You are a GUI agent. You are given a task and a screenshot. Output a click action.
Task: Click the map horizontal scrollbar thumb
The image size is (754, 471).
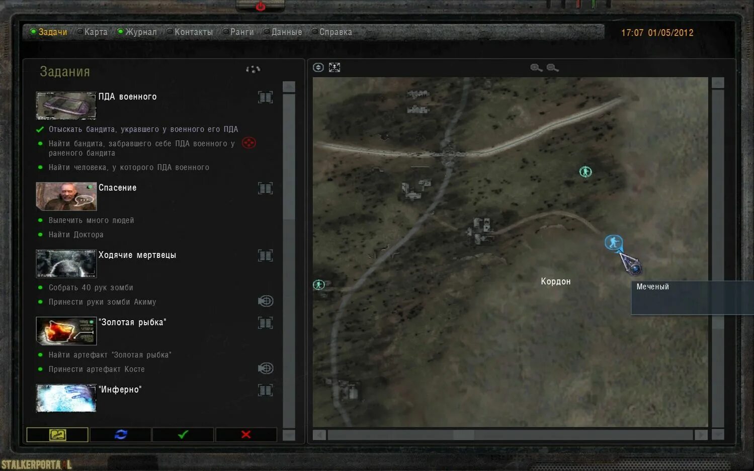tap(463, 435)
